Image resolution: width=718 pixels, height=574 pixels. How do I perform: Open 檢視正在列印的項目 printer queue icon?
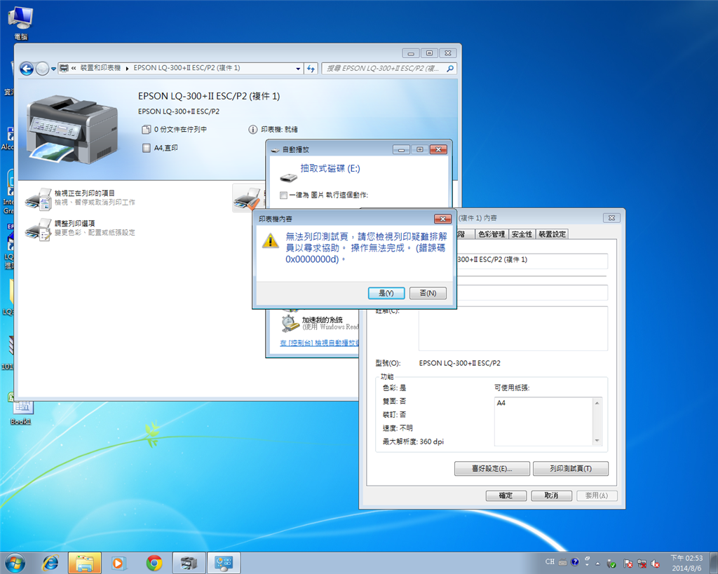[39, 198]
